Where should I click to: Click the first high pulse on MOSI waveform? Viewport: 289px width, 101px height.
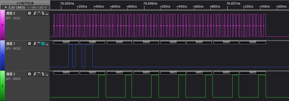71,56
